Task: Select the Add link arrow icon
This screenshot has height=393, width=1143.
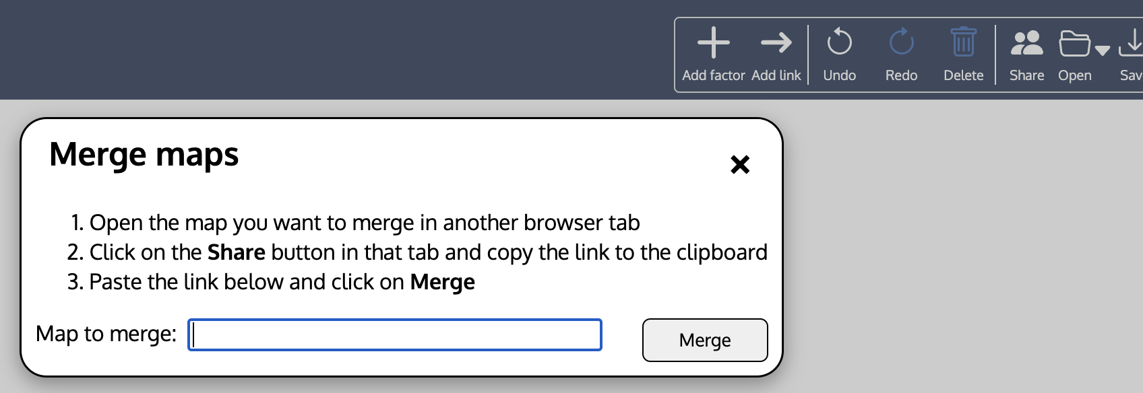Action: [776, 43]
